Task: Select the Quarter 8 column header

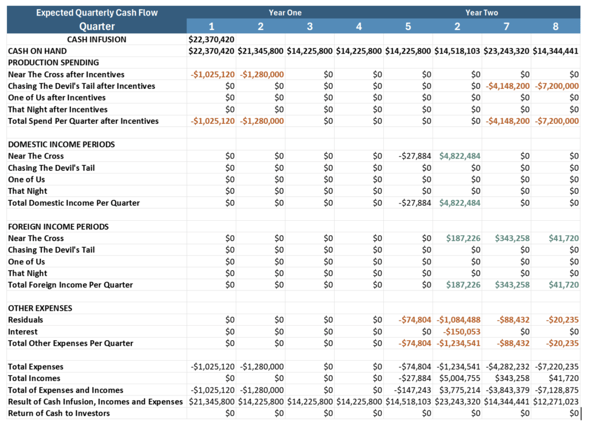Action: pos(555,26)
